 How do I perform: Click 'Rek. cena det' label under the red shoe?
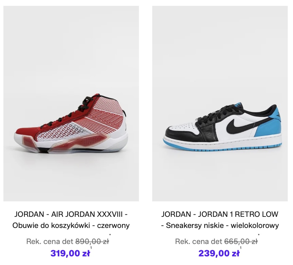tap(50, 242)
